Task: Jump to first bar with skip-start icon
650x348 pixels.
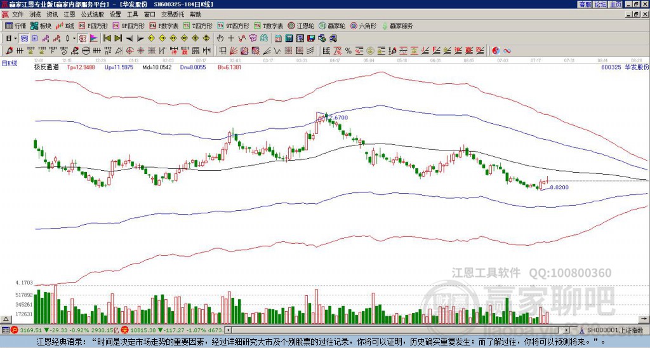Action: [107, 39]
